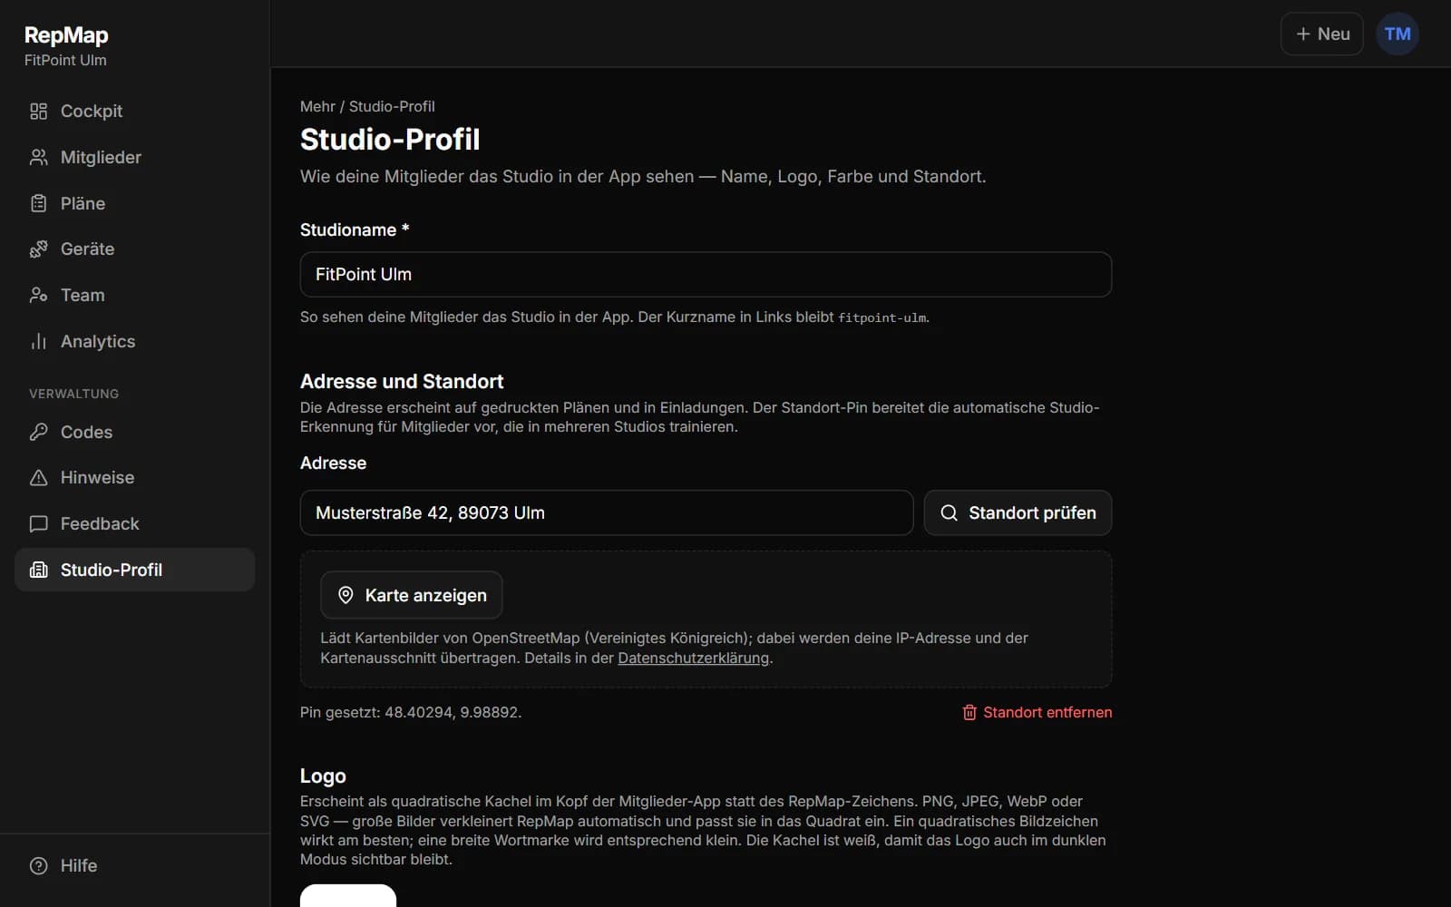Open the Analytics page label

[98, 341]
